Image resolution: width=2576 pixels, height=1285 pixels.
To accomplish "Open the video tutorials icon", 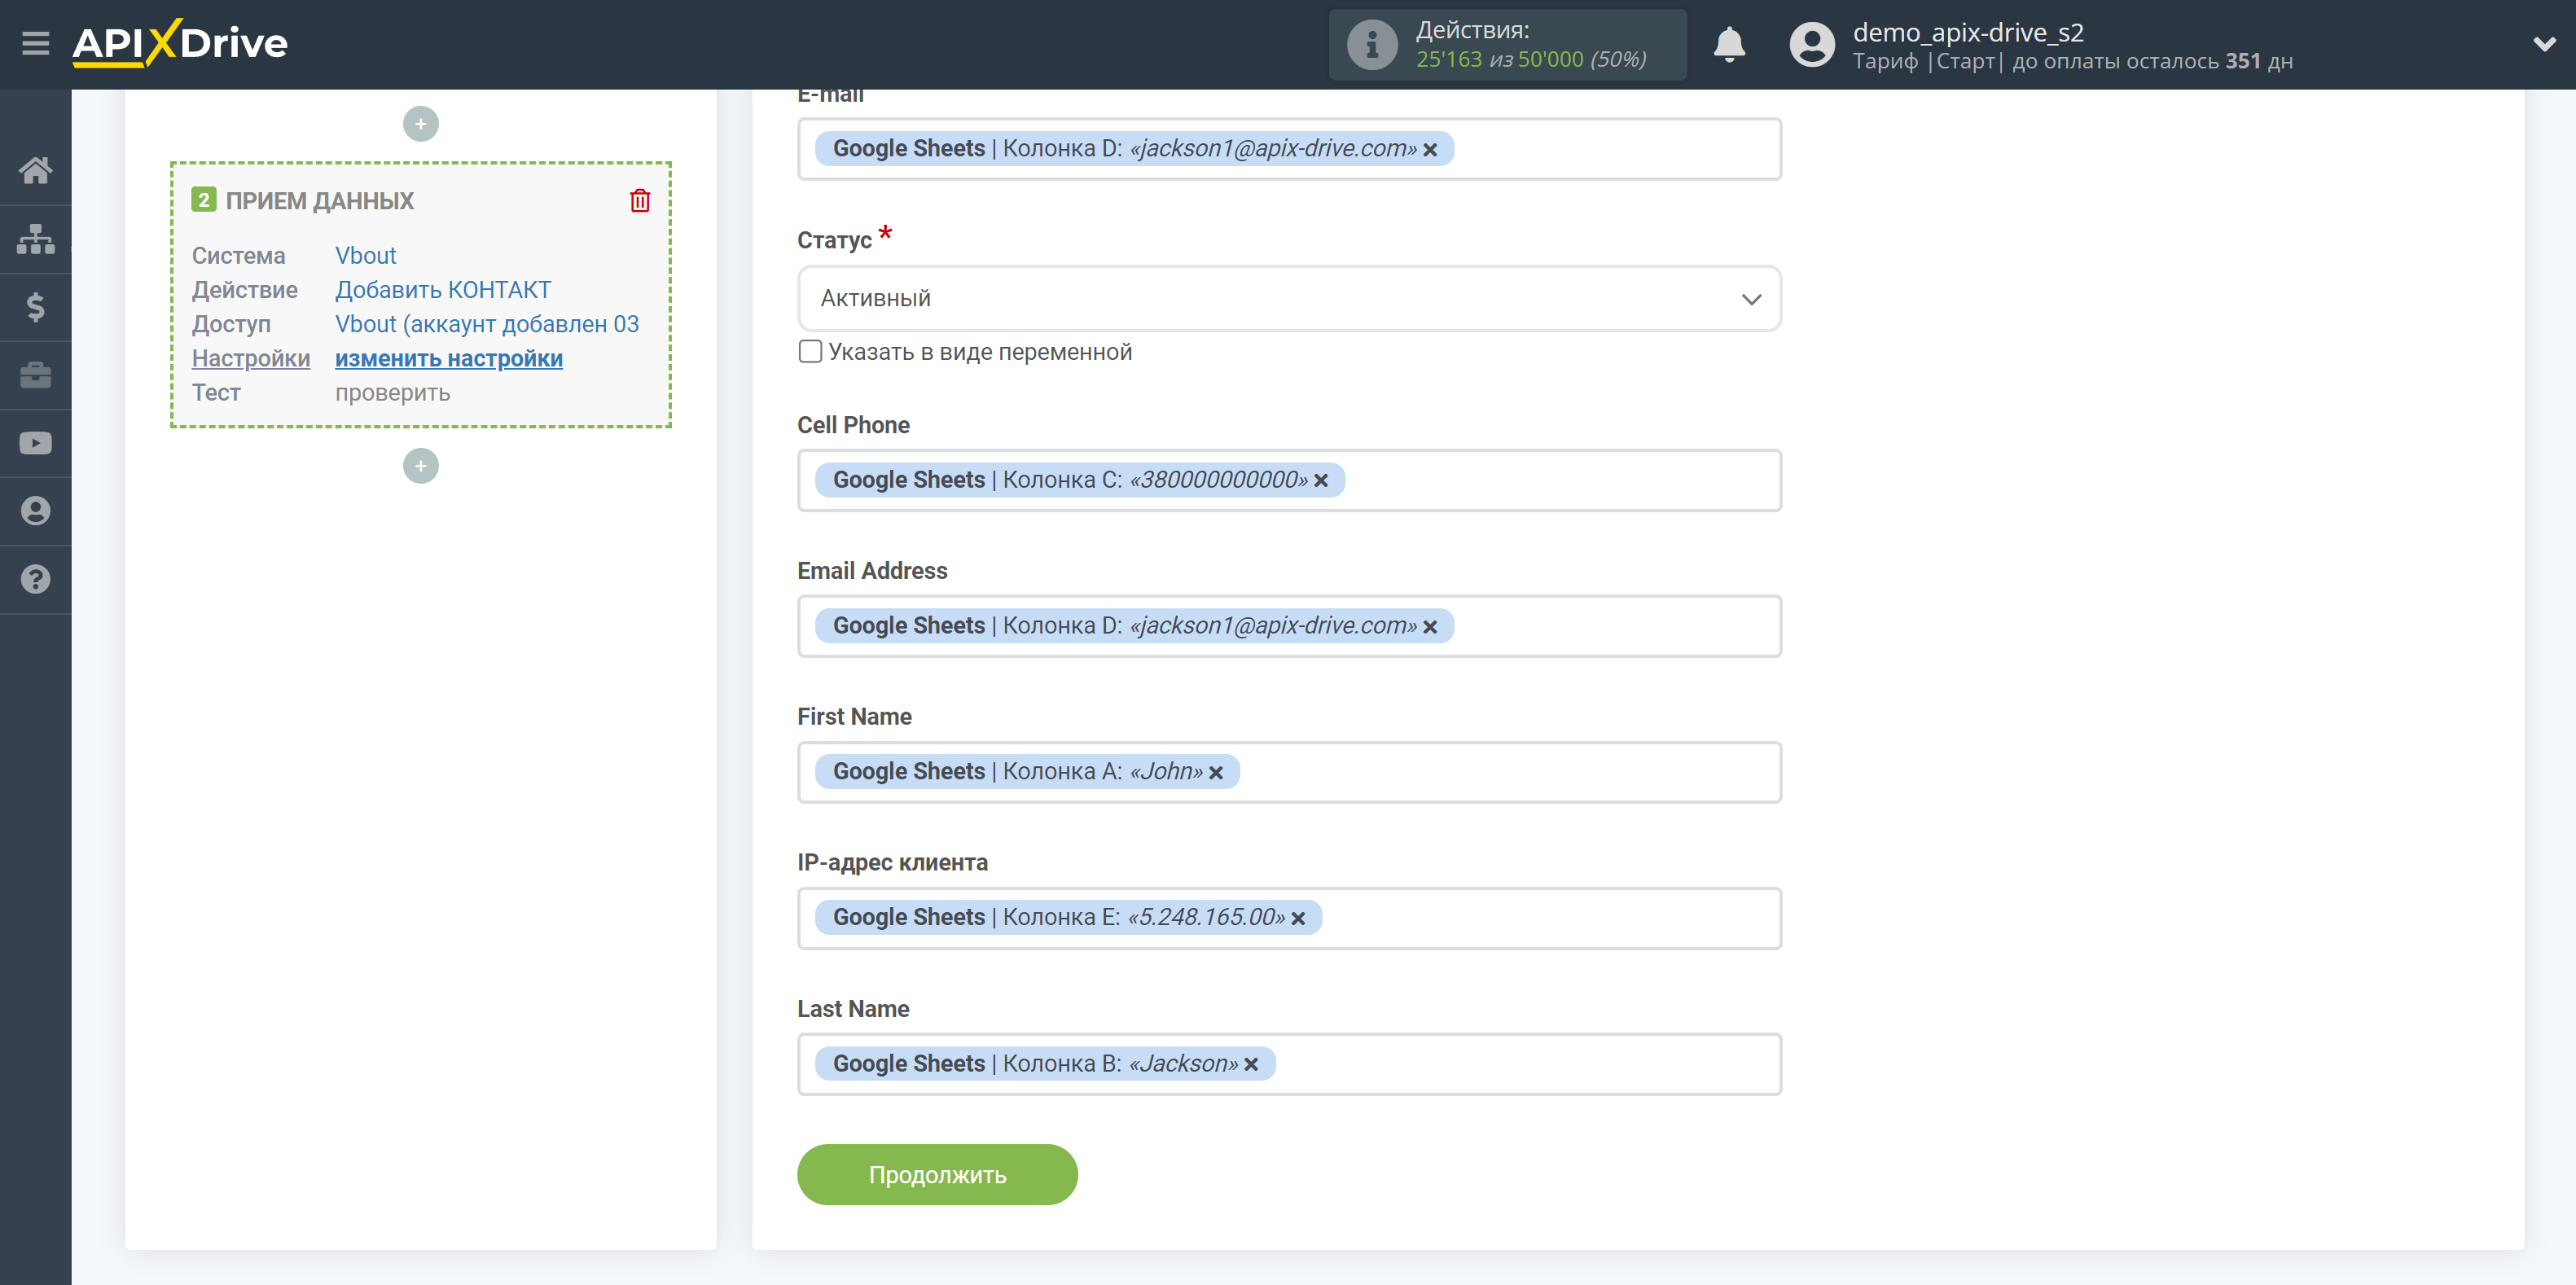I will (35, 443).
